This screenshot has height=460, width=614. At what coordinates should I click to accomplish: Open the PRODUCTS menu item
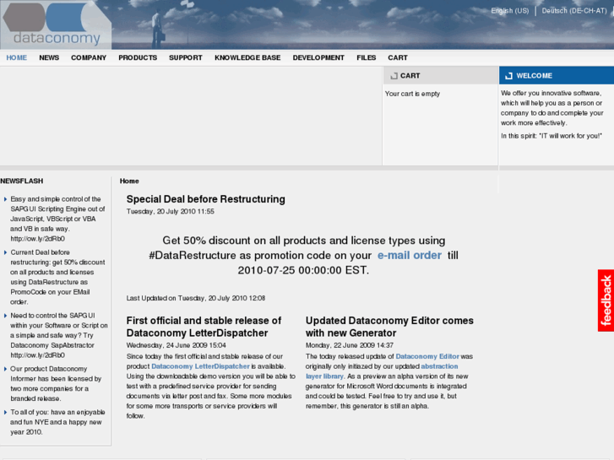[x=138, y=57]
